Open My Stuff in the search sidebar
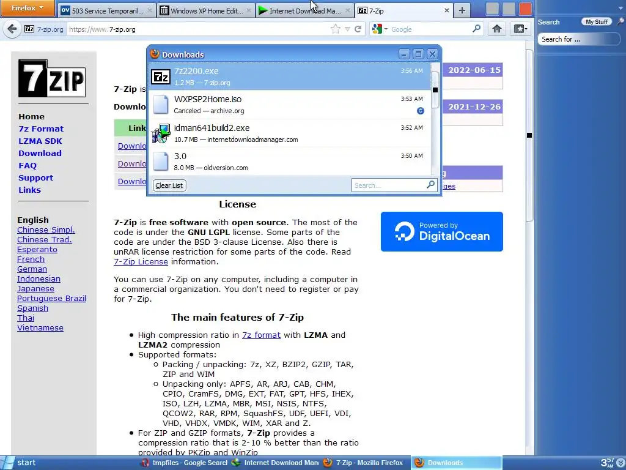Image resolution: width=626 pixels, height=470 pixels. click(x=597, y=21)
